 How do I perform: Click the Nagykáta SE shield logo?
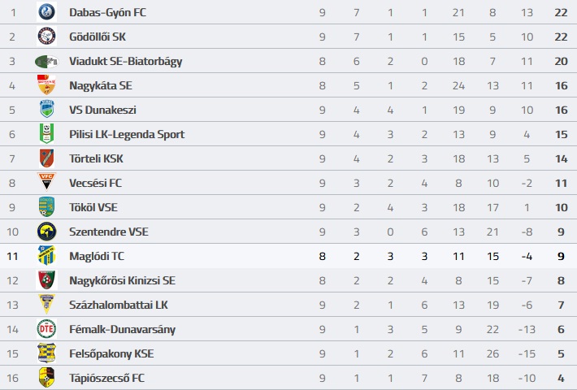point(47,84)
